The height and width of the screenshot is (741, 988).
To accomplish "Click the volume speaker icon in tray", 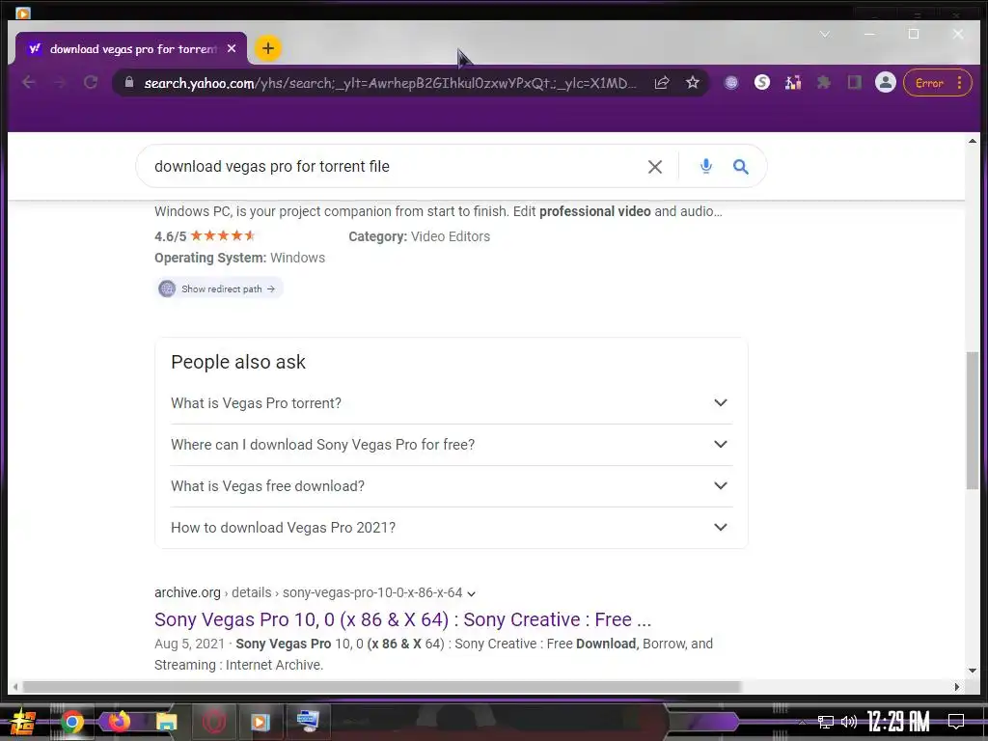I will (x=849, y=722).
